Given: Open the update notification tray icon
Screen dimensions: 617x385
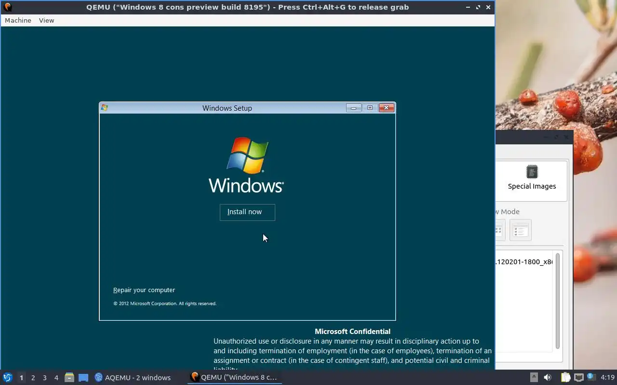Looking at the screenshot, I should click(x=590, y=377).
